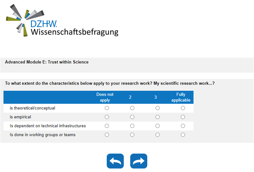254x172 pixels.
Task: Select option 2 for theoretical/conceptual
Action: coord(132,108)
